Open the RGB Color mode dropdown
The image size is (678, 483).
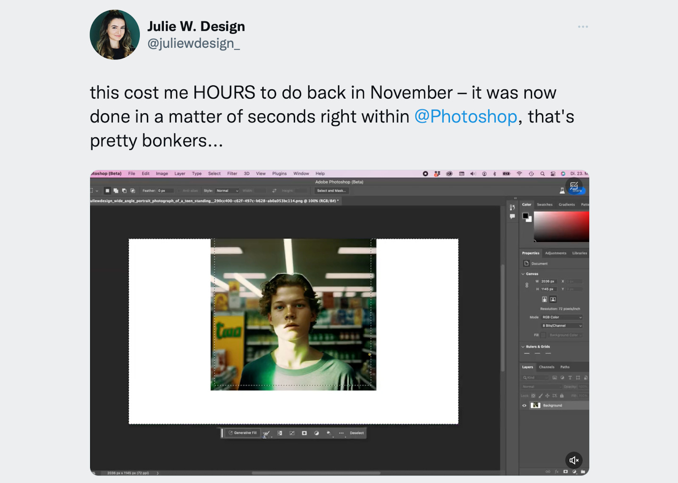point(562,317)
